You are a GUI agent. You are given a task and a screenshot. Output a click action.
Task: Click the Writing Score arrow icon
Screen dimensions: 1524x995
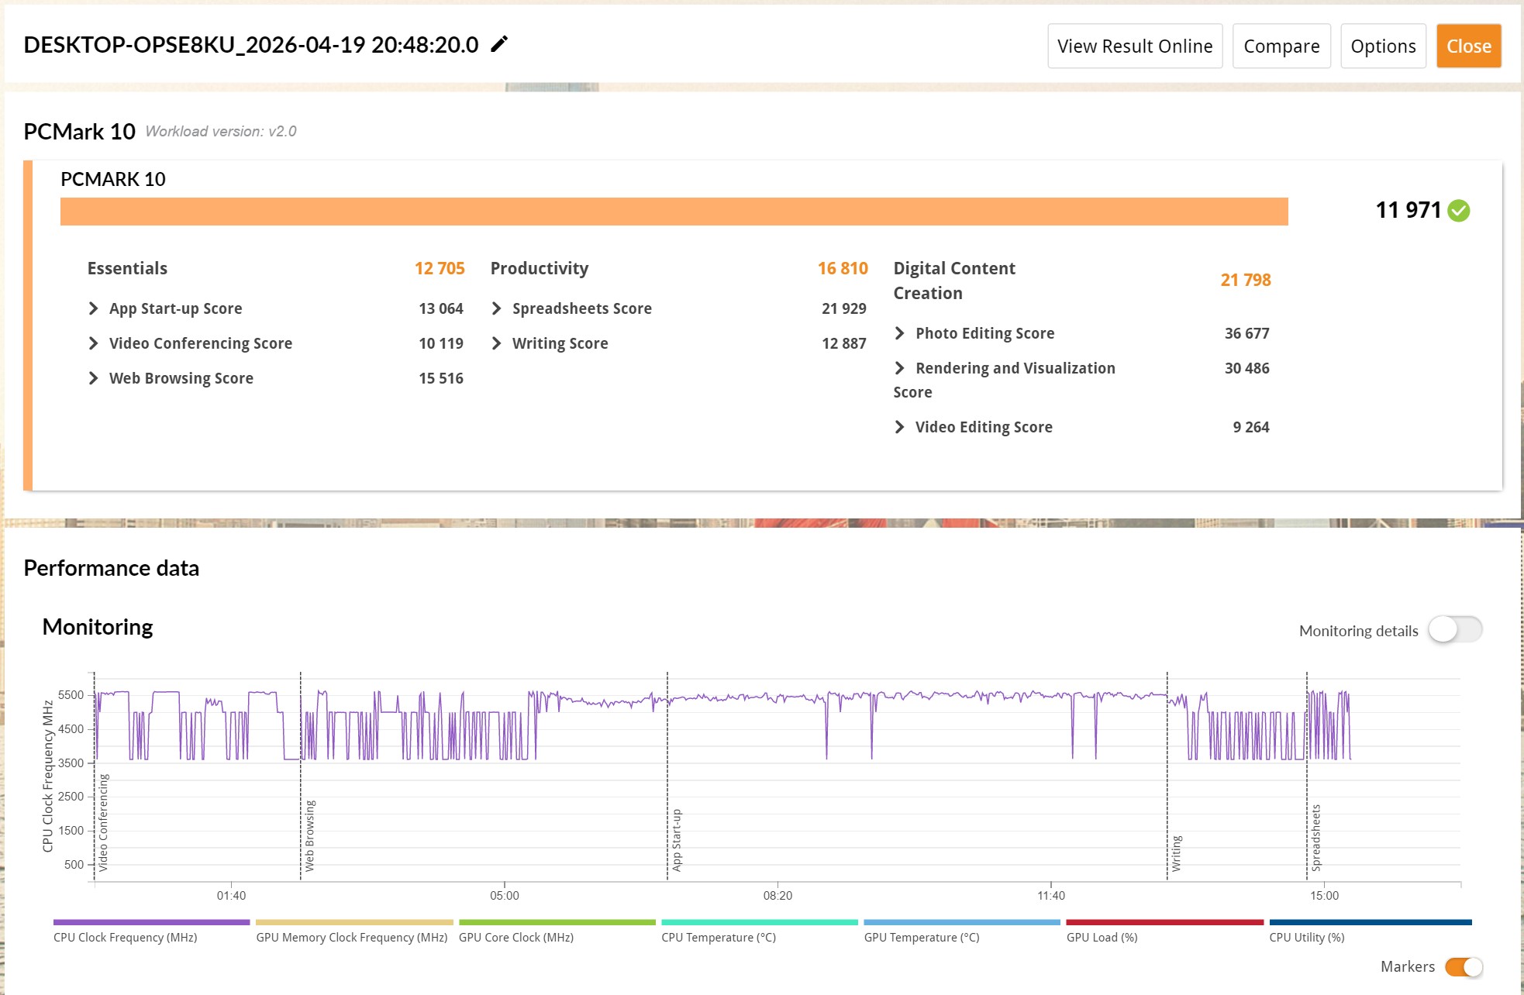coord(497,343)
